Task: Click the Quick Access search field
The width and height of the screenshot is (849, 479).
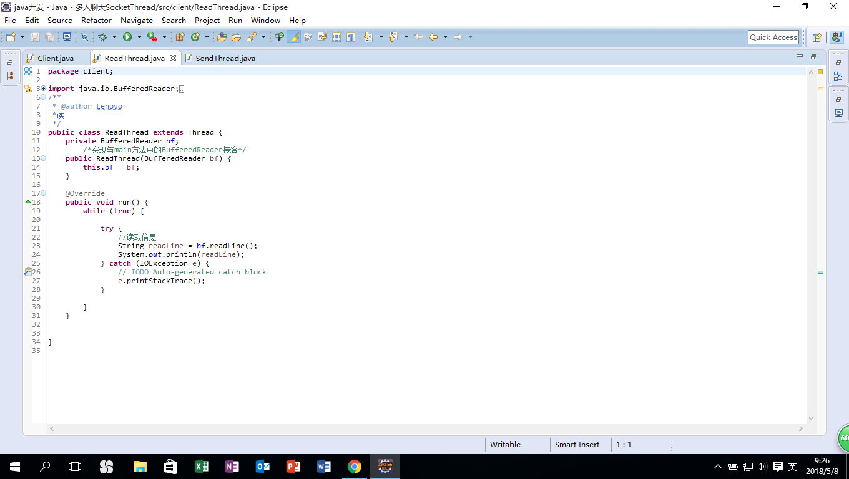Action: (x=773, y=37)
